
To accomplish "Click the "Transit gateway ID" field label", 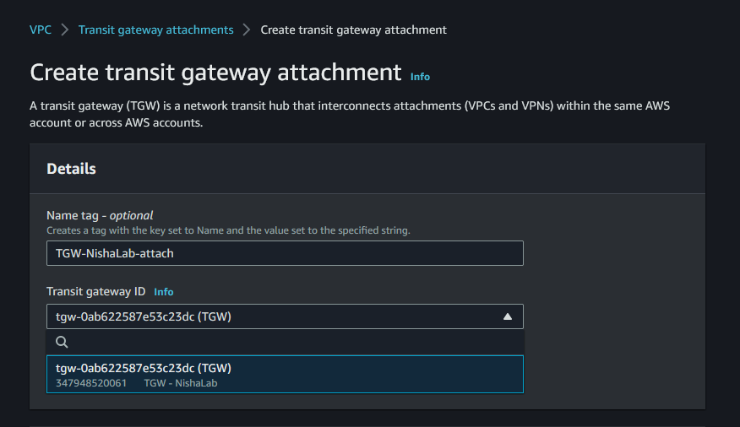I will [x=95, y=291].
